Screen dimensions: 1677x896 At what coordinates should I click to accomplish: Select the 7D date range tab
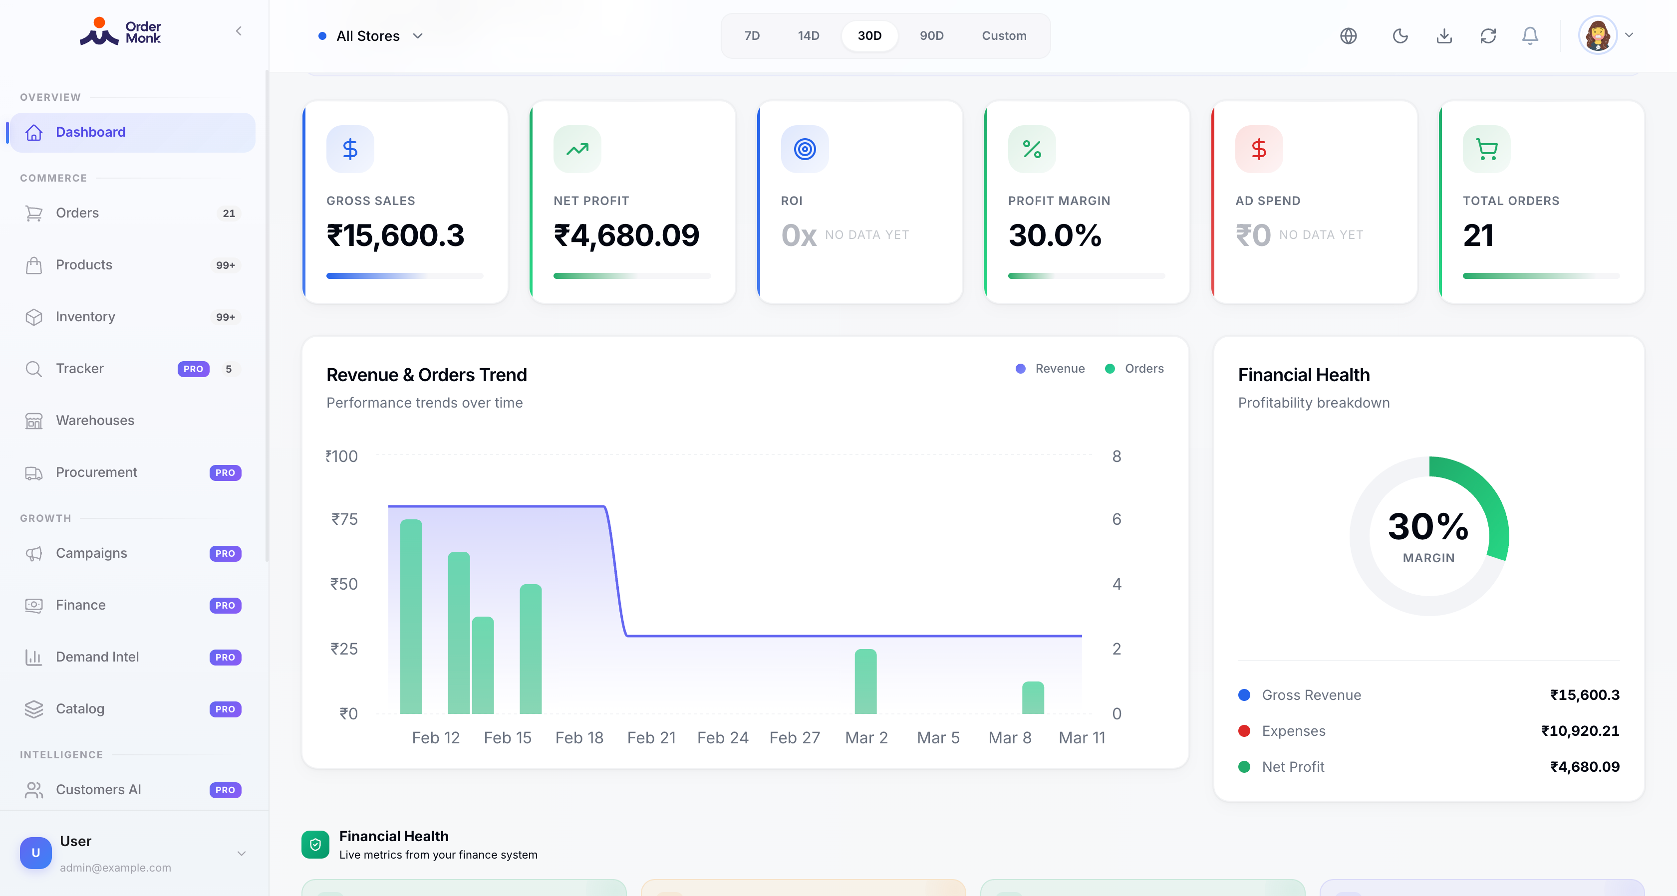click(x=752, y=36)
